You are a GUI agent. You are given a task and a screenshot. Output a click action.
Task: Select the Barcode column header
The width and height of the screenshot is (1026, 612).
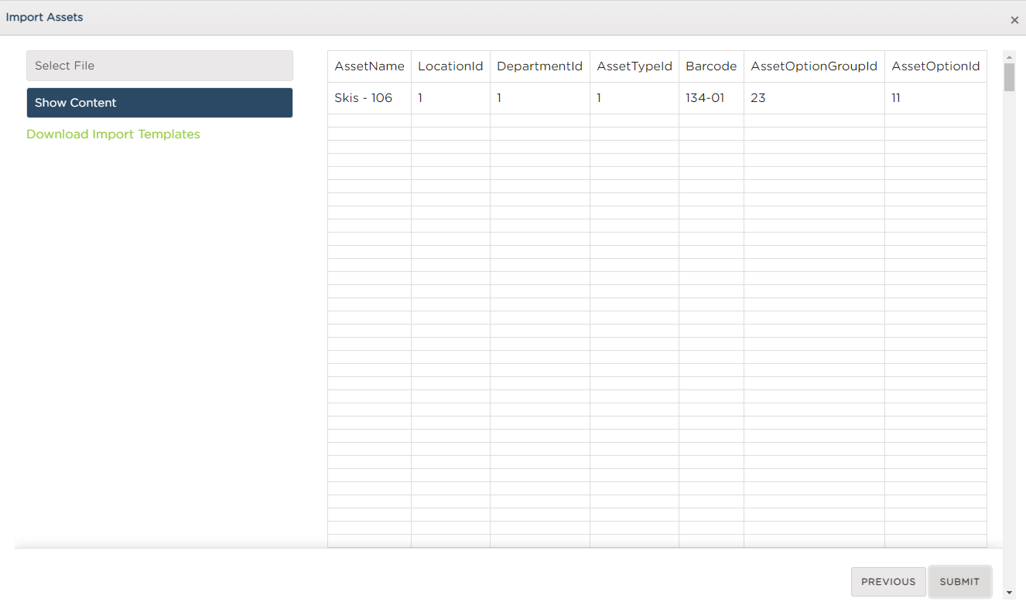(711, 66)
